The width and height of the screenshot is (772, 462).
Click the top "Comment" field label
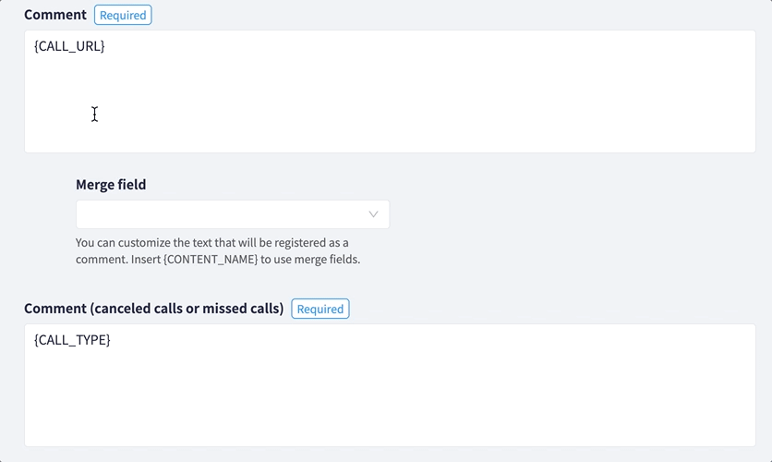(55, 15)
